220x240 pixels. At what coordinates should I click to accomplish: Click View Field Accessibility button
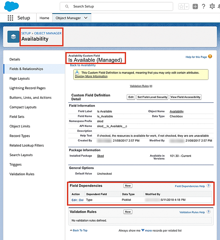pyautogui.click(x=185, y=97)
